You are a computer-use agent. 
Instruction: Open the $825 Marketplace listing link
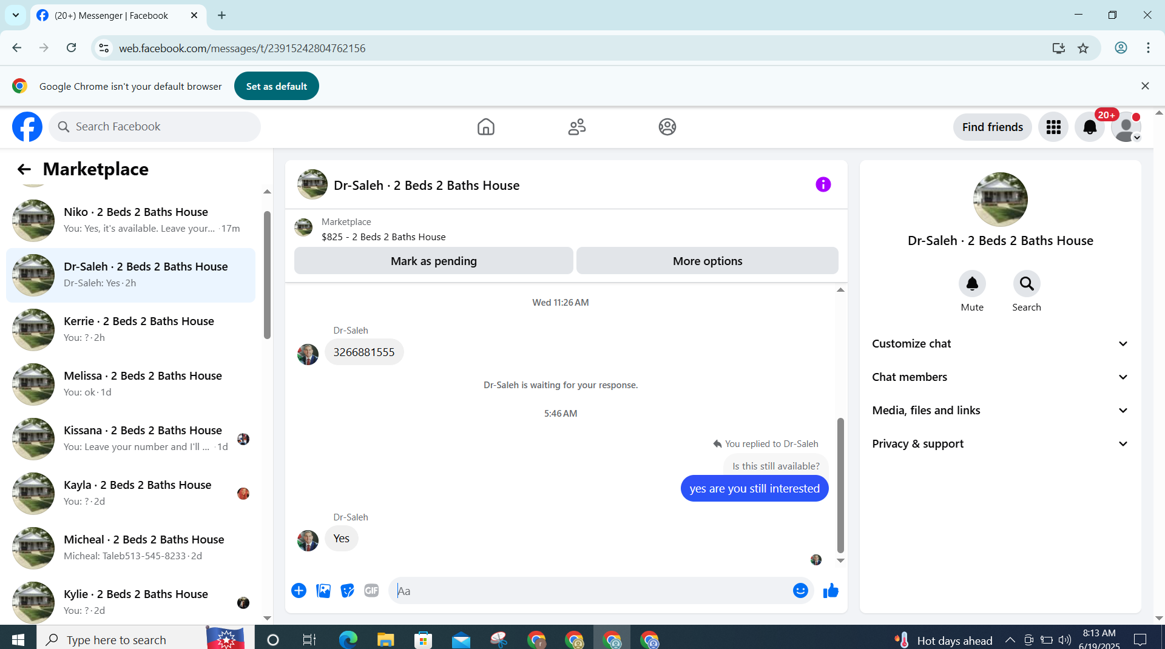(383, 237)
